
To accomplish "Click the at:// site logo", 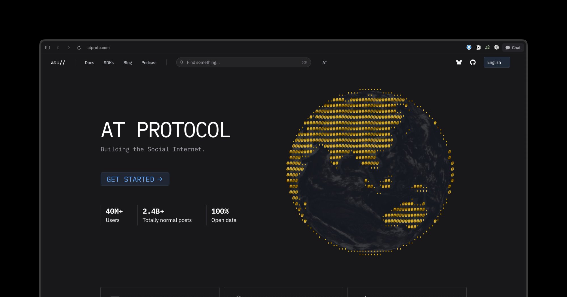I will [x=58, y=62].
